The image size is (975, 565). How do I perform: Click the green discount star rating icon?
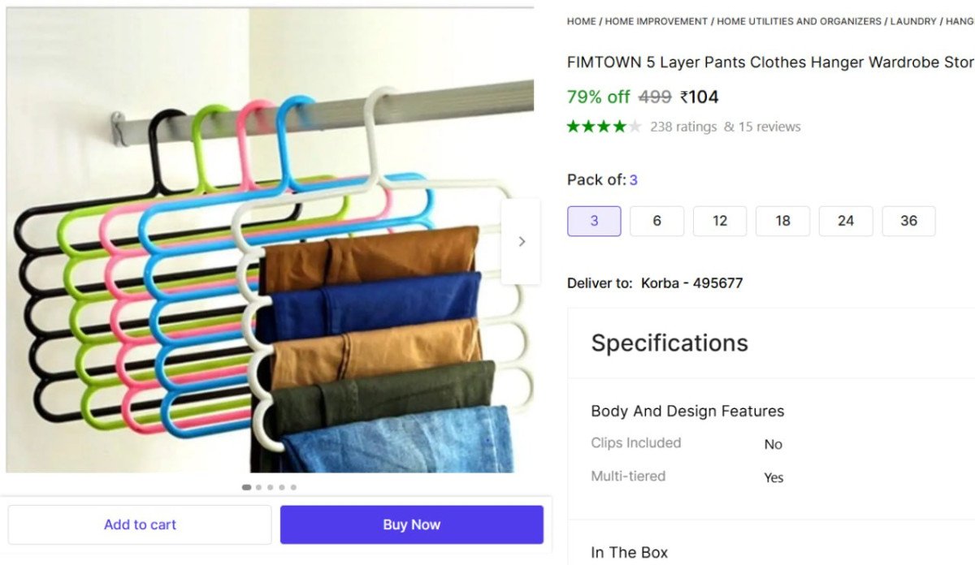click(575, 127)
